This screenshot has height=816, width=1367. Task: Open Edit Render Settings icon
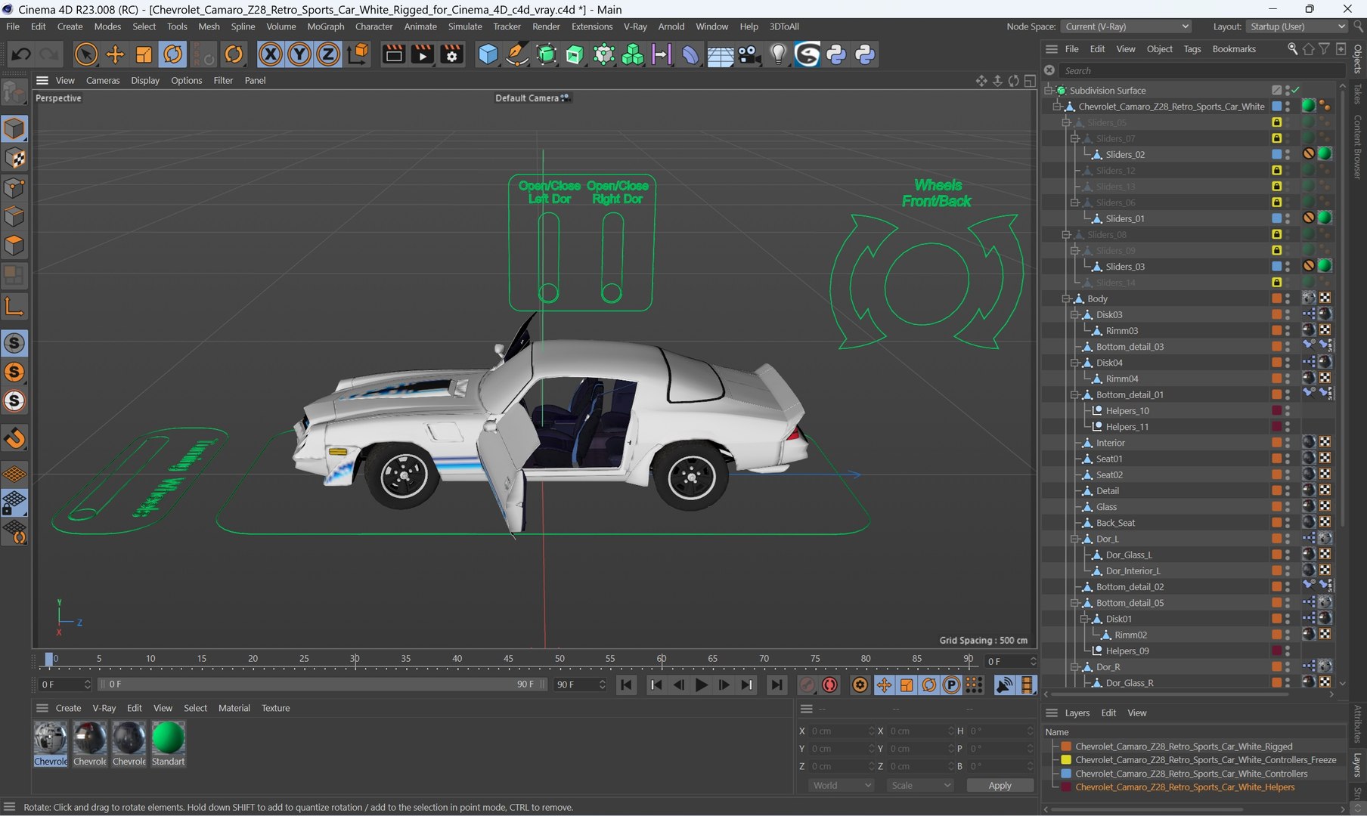pos(451,54)
